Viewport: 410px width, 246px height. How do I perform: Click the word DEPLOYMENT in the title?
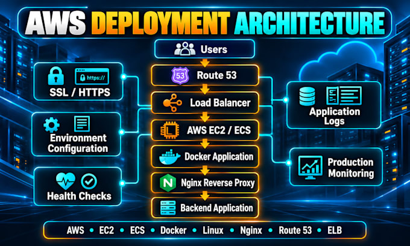coord(160,24)
